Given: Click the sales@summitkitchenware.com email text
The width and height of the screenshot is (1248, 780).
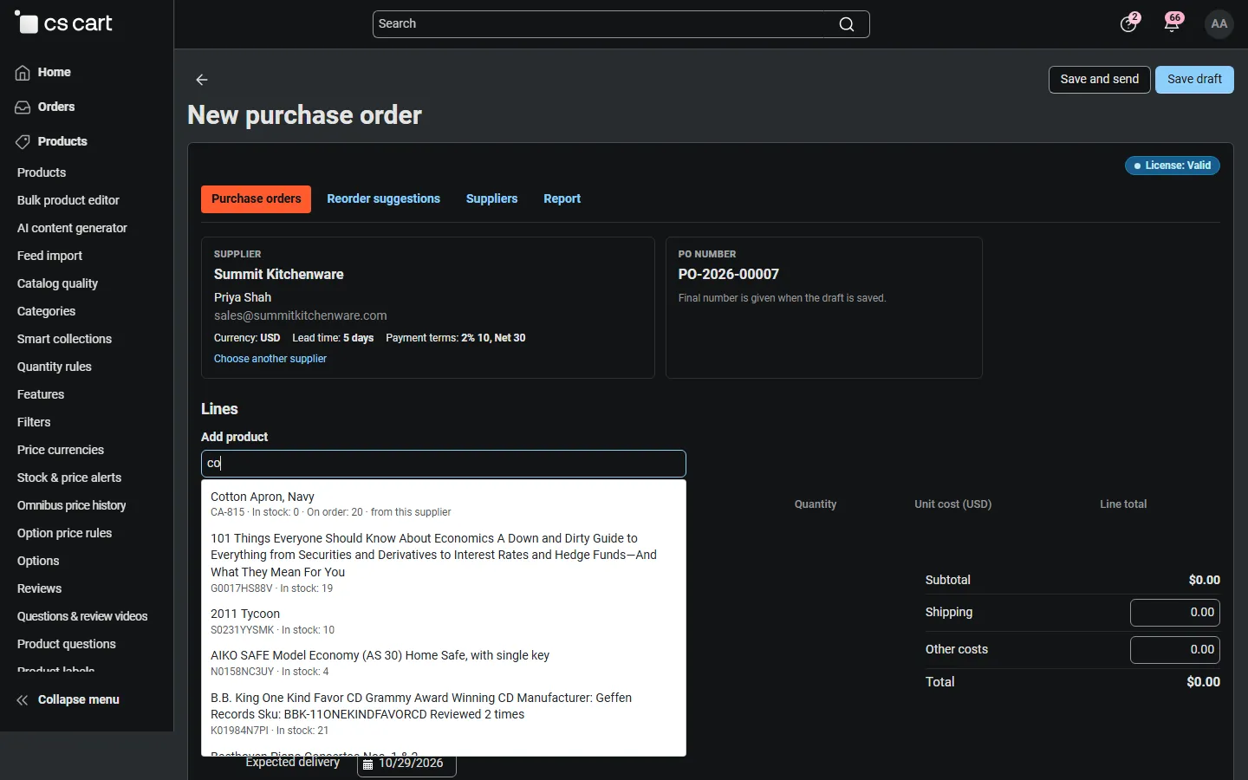Looking at the screenshot, I should 301,316.
